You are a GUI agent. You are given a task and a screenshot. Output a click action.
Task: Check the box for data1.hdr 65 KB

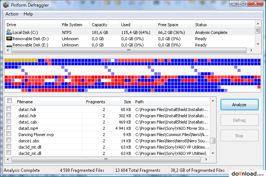8,109
